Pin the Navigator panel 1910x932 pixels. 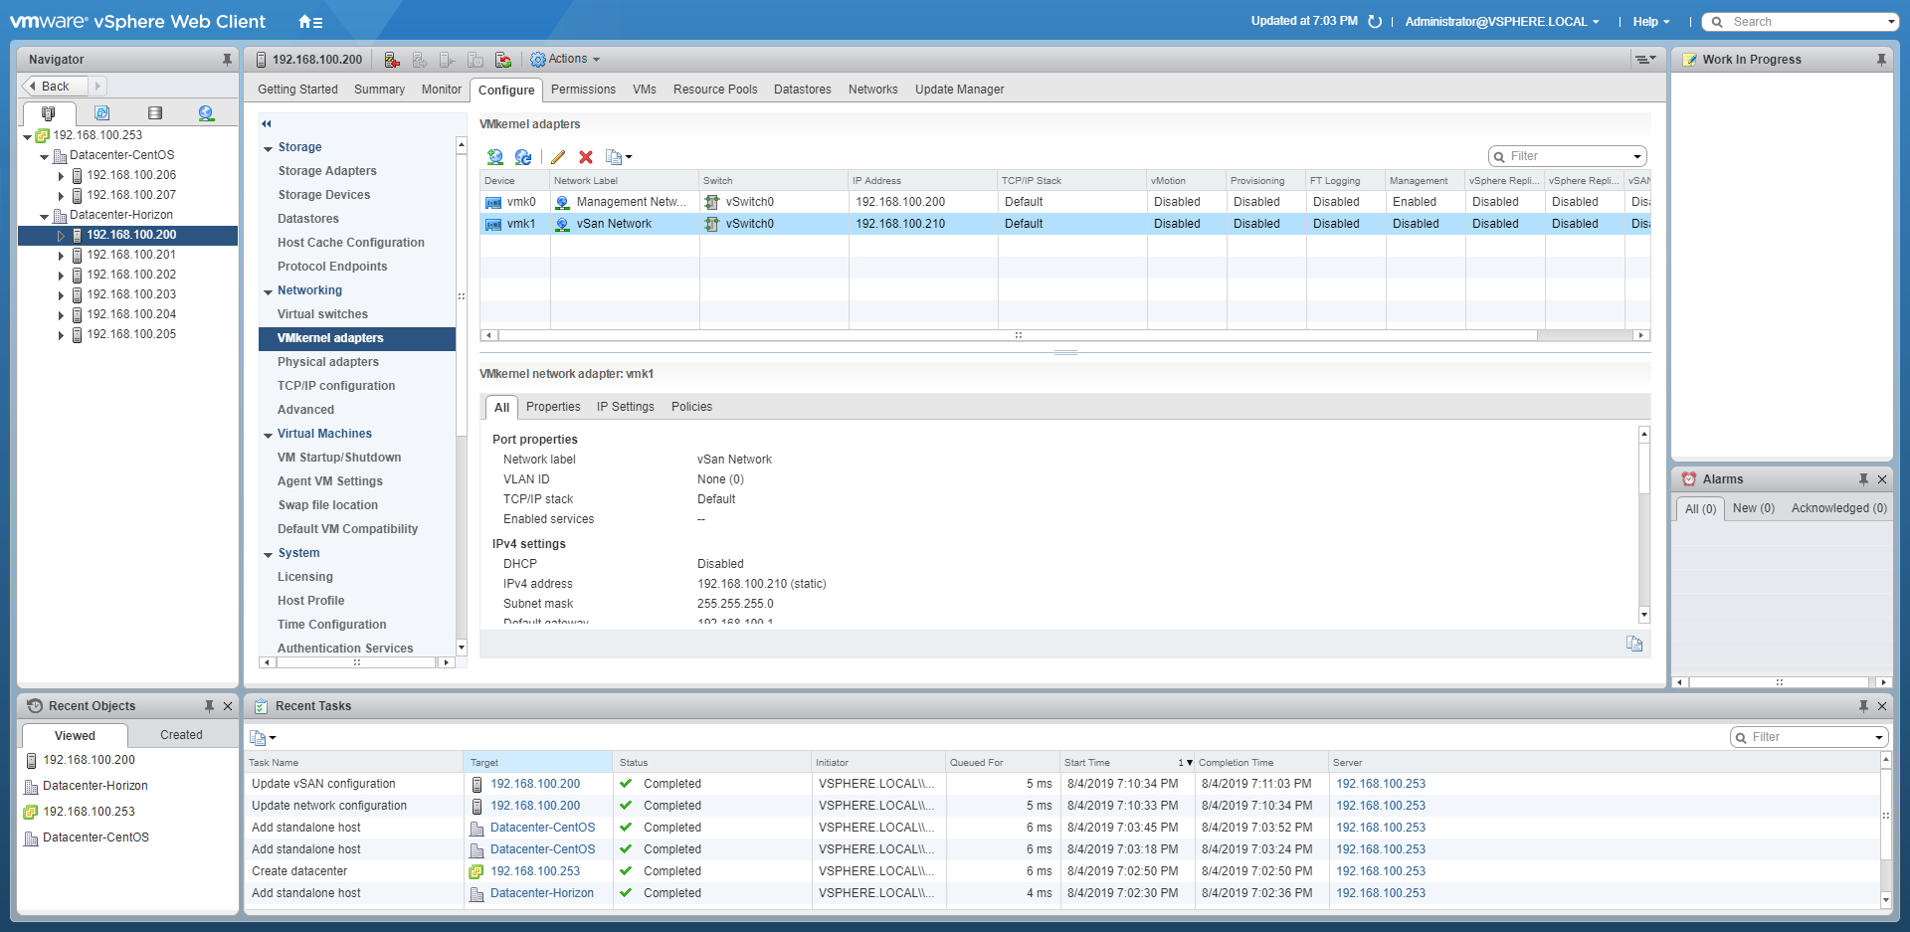(x=227, y=60)
